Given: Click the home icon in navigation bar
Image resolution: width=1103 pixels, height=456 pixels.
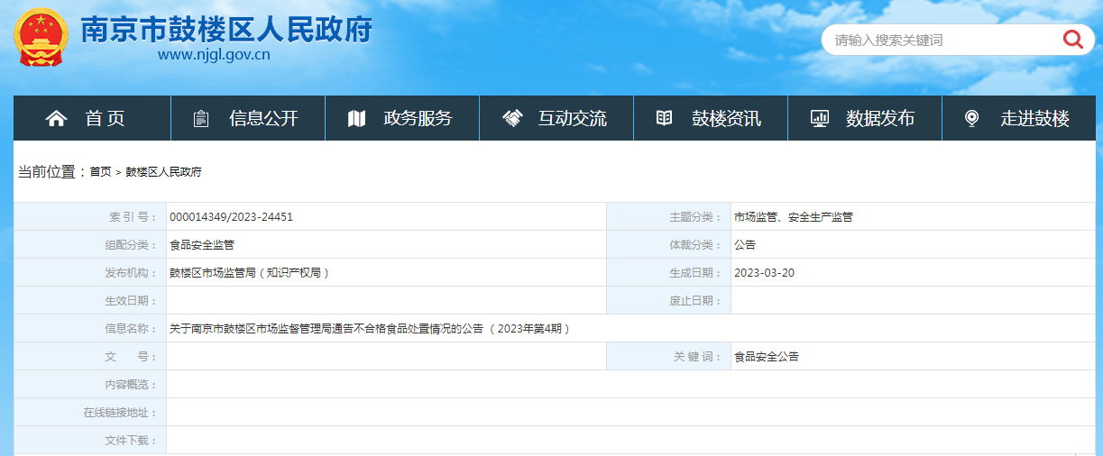Looking at the screenshot, I should [x=56, y=119].
